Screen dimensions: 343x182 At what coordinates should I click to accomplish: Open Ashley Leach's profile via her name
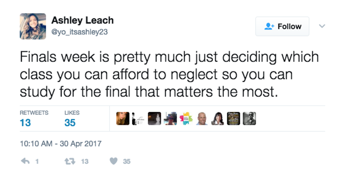point(82,21)
